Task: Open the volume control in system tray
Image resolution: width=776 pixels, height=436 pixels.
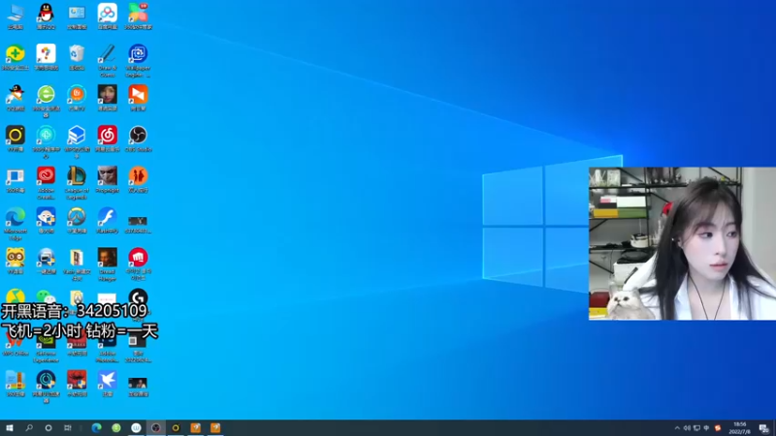Action: pyautogui.click(x=687, y=428)
